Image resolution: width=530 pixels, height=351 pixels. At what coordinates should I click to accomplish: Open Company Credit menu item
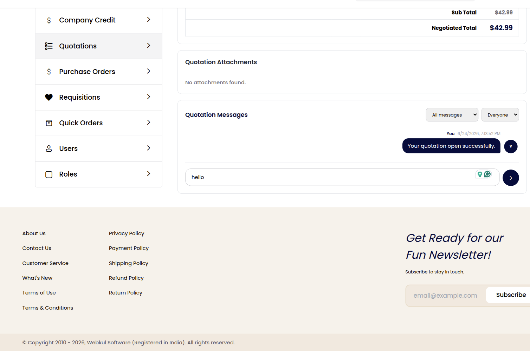99,20
